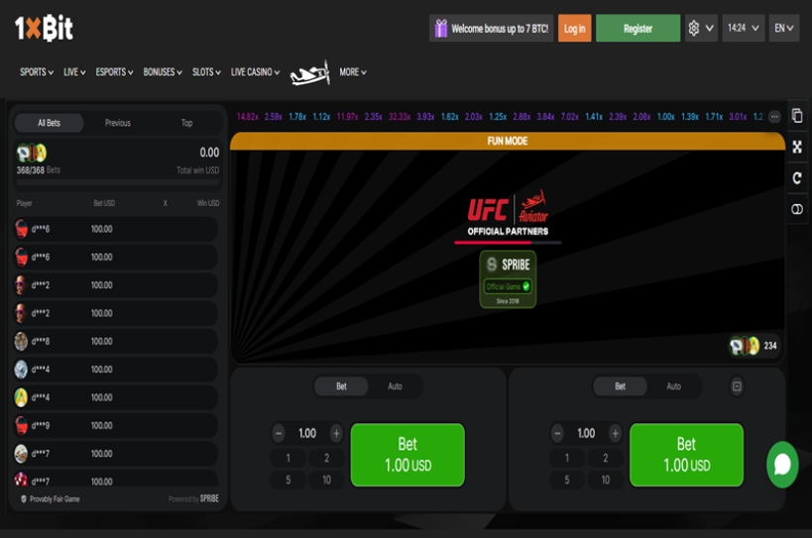This screenshot has width=812, height=538.
Task: Open the Top bets tab
Action: coord(186,123)
